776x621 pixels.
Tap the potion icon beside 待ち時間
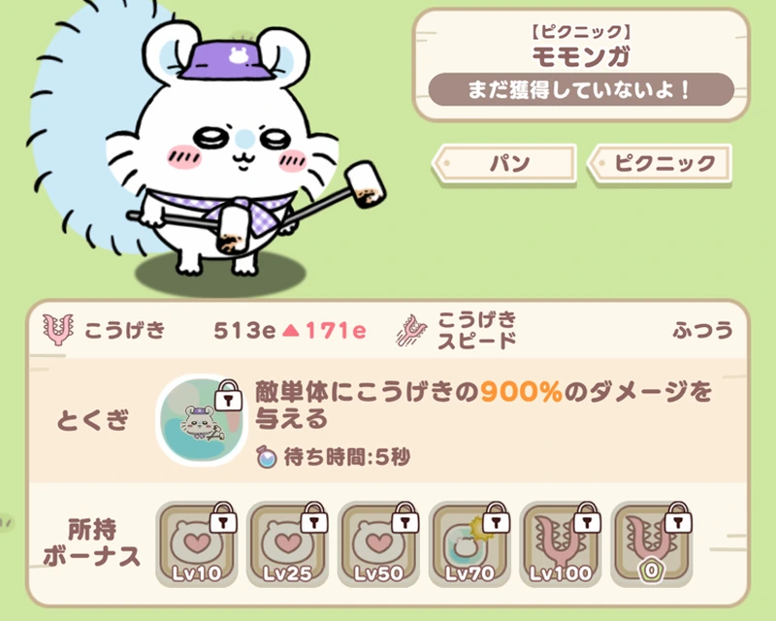[x=267, y=457]
